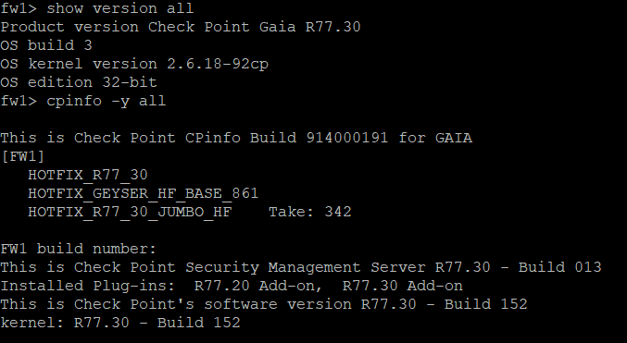Click the kernel version 2.6.18-92cp text
Screen dimensions: 627x343
tap(218, 64)
